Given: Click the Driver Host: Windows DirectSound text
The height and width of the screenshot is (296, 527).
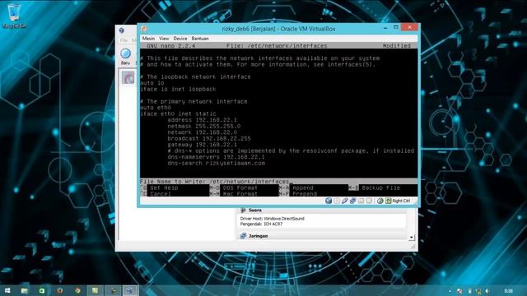Looking at the screenshot, I should click(x=273, y=219).
